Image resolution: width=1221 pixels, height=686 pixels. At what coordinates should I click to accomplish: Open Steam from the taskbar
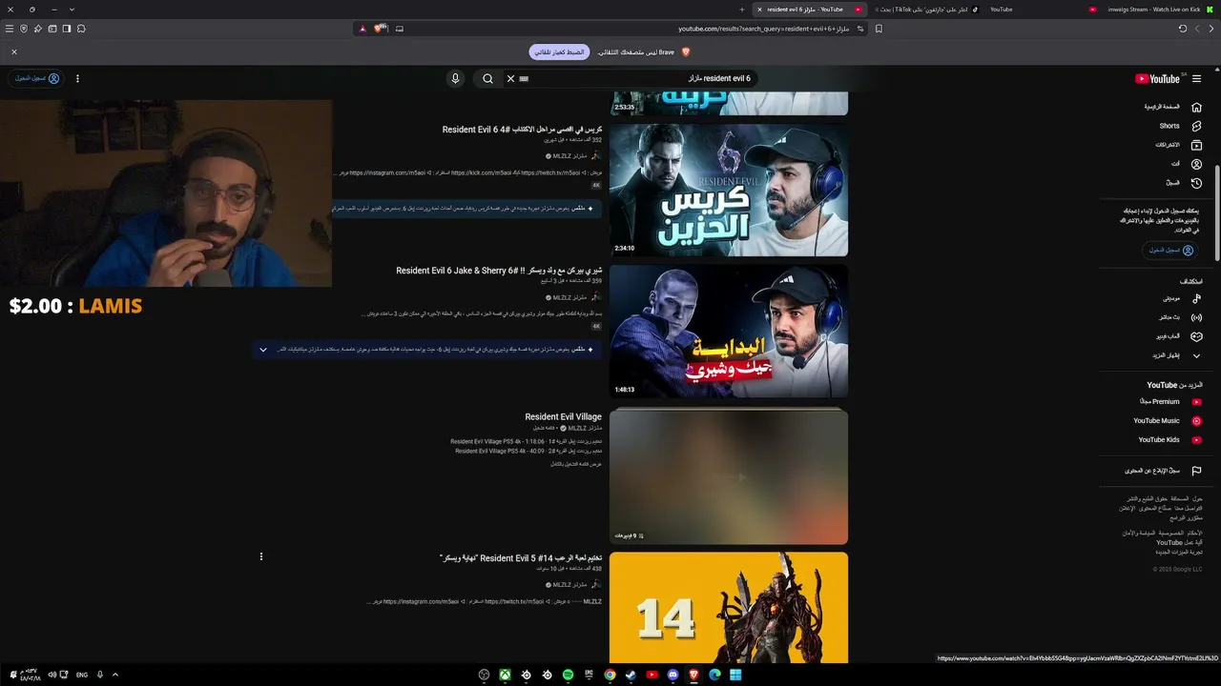click(631, 675)
